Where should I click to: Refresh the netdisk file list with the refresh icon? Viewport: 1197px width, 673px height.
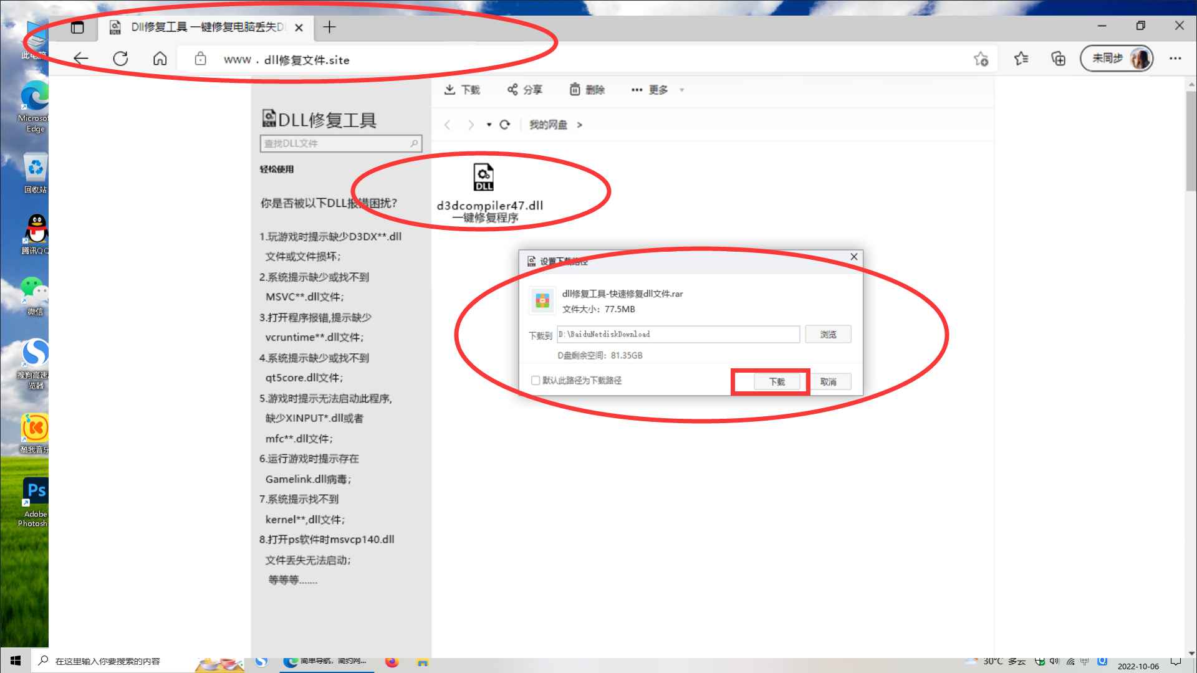(x=505, y=125)
